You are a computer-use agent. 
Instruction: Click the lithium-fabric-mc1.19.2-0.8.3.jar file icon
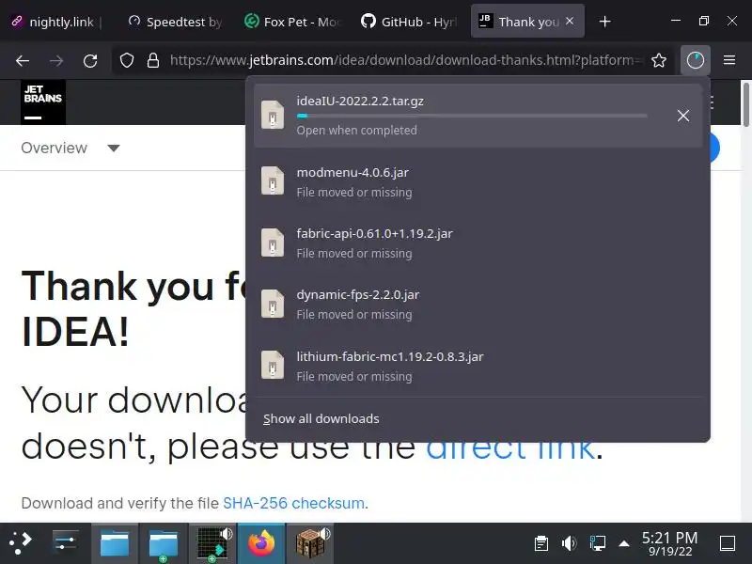point(273,365)
